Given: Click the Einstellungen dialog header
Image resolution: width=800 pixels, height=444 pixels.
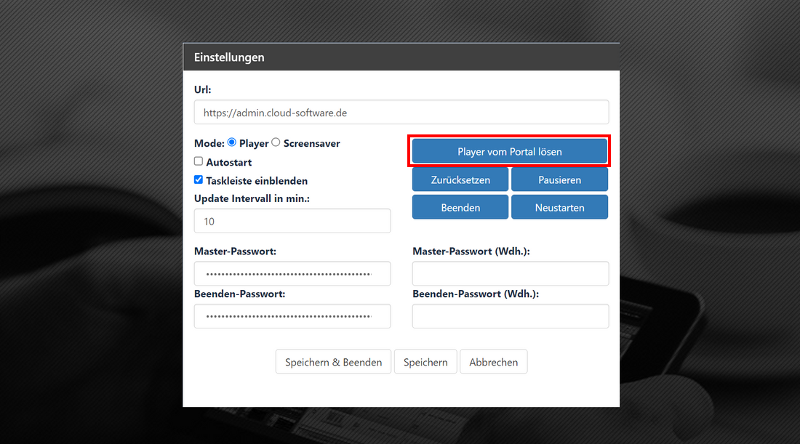Looking at the screenshot, I should coord(401,57).
